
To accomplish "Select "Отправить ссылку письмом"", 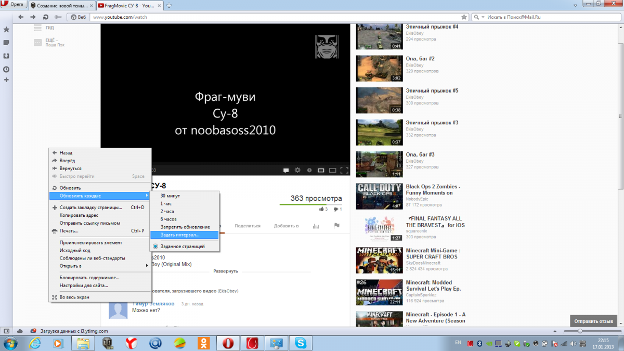I will [100, 223].
